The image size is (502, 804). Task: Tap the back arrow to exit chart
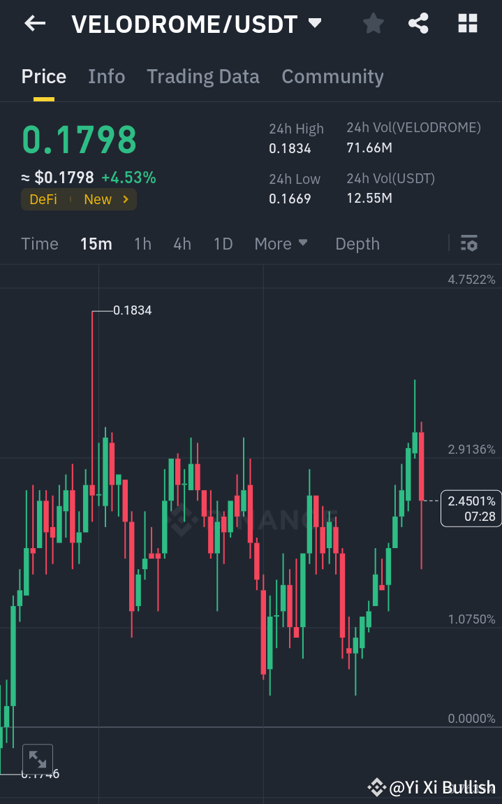point(34,23)
